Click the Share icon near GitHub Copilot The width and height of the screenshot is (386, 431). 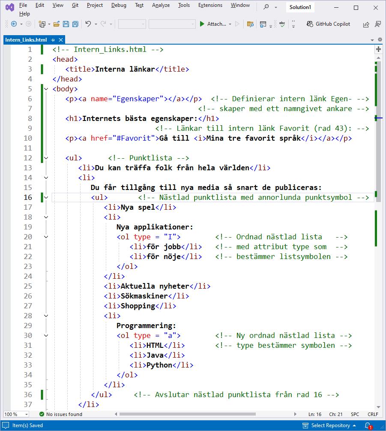point(366,24)
